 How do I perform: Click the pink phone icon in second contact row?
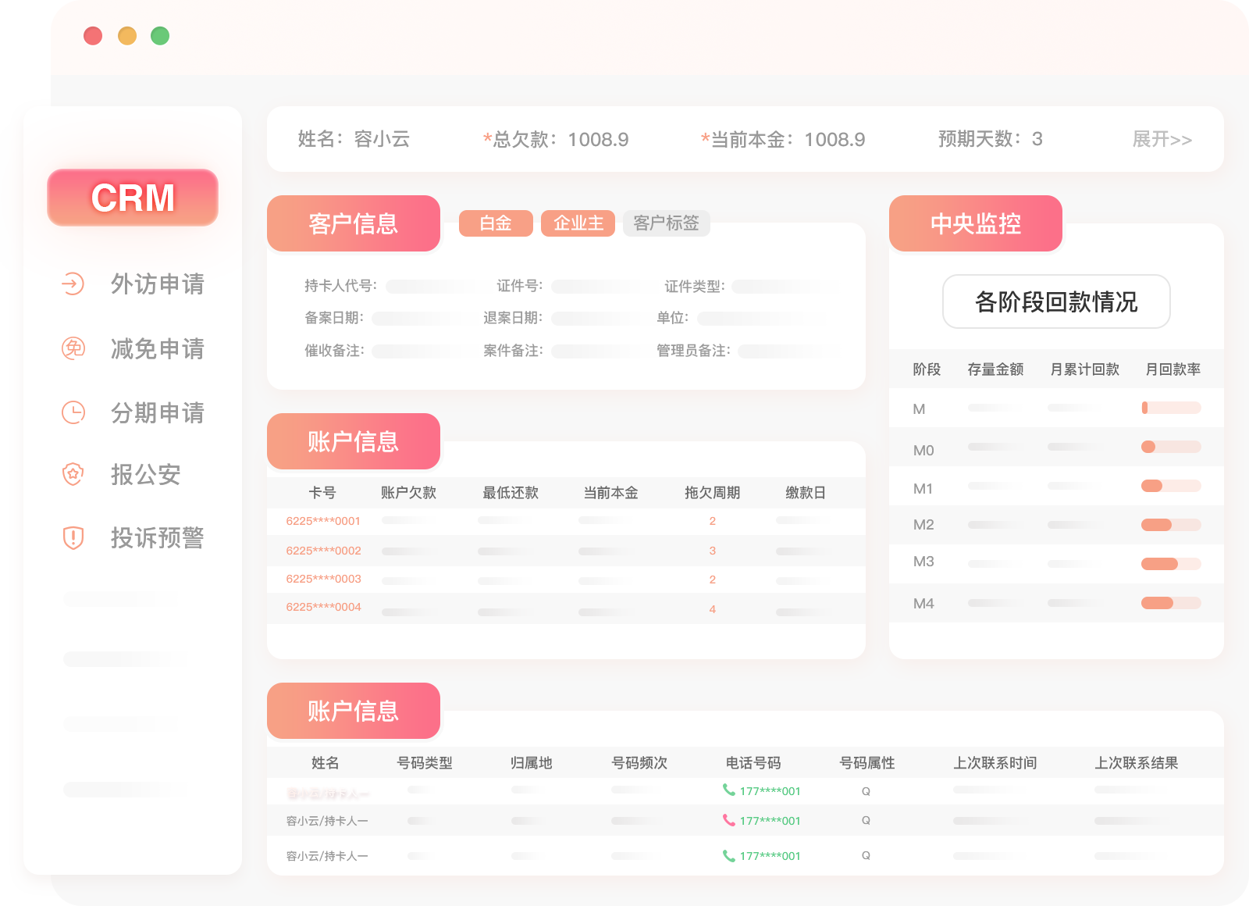[x=728, y=821]
